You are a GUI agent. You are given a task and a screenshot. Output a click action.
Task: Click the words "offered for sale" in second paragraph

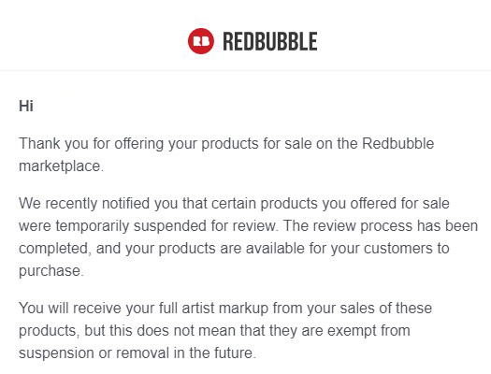[x=399, y=204]
